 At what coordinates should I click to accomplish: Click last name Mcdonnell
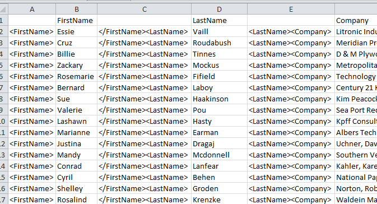[x=219, y=155]
